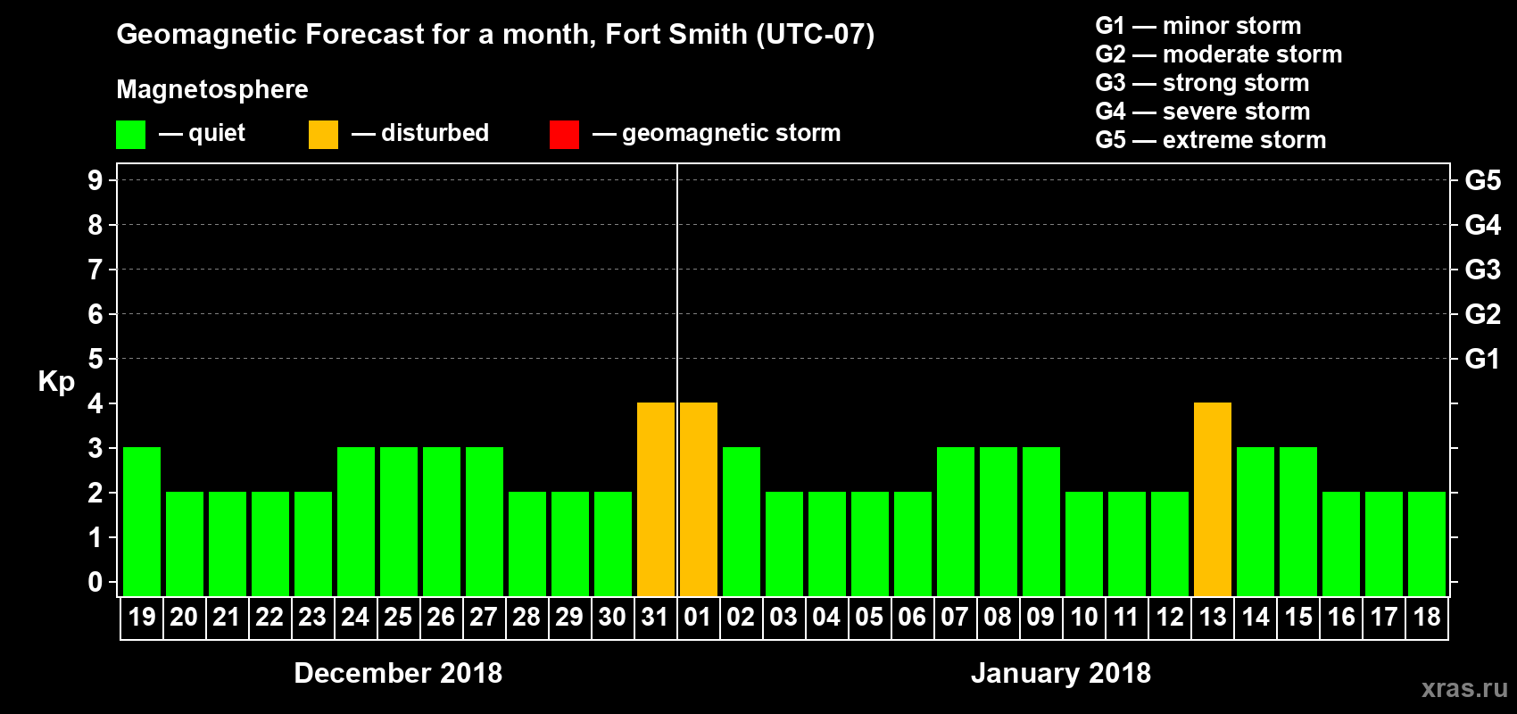
Task: Click the green quiet legend swatch
Action: tap(130, 135)
